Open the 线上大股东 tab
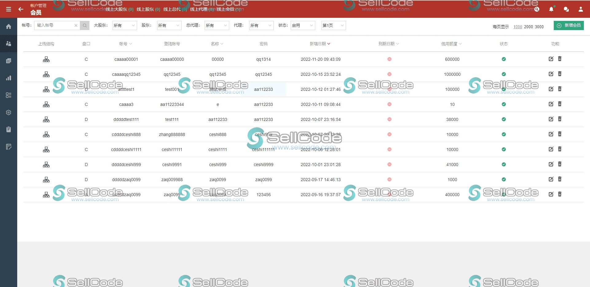The height and width of the screenshot is (287, 590). pyautogui.click(x=116, y=9)
